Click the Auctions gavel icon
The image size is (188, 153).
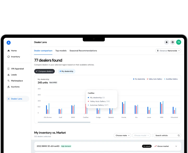(x=9, y=87)
